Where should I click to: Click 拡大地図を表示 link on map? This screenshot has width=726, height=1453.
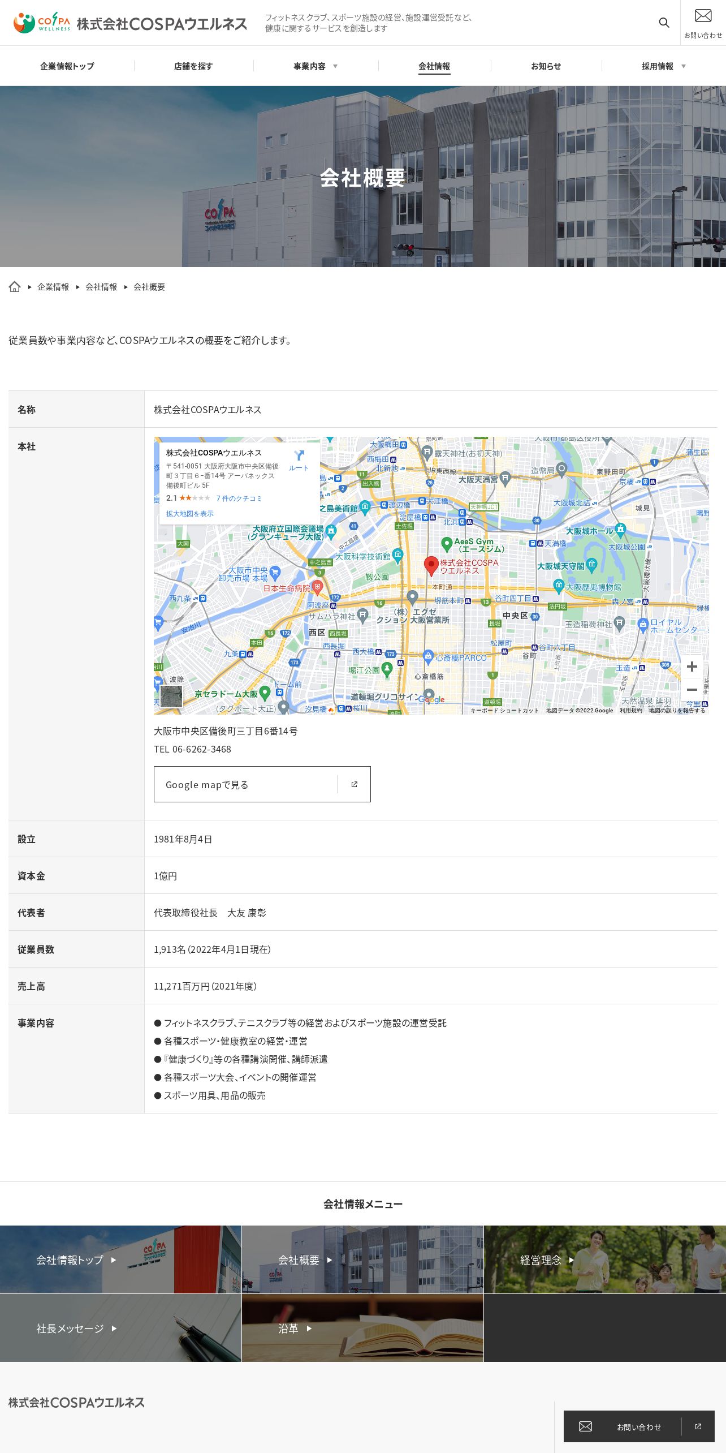click(x=190, y=514)
